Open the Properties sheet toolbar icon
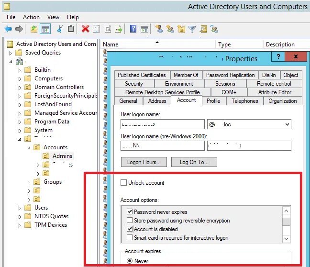The height and width of the screenshot is (267, 310). tap(96, 29)
